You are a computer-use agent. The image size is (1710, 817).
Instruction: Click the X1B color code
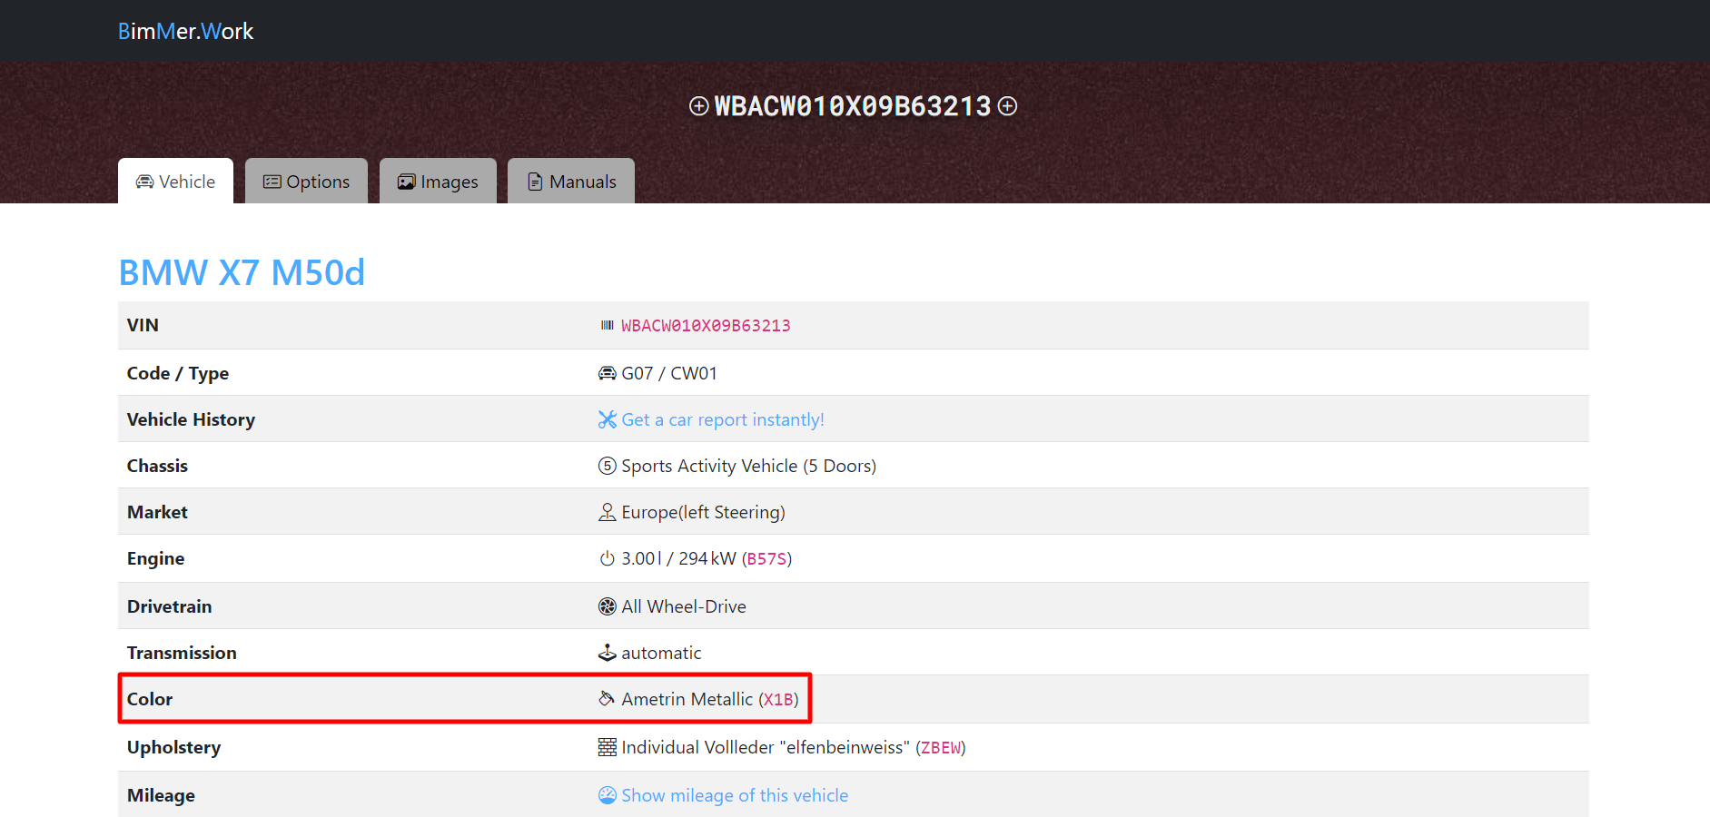(779, 700)
